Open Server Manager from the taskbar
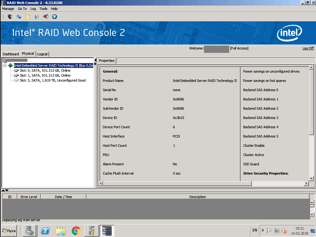The width and height of the screenshot is (316, 237). pos(30,231)
